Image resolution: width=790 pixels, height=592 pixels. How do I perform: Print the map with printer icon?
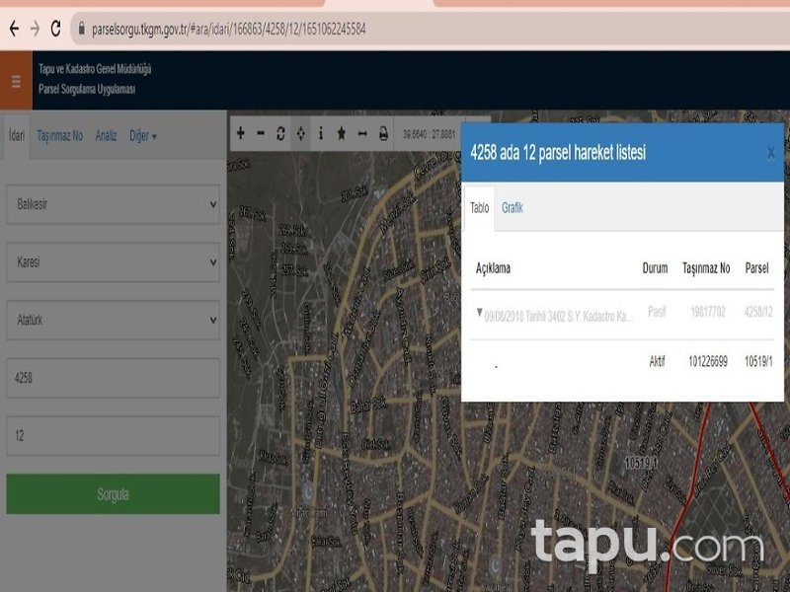pyautogui.click(x=383, y=133)
